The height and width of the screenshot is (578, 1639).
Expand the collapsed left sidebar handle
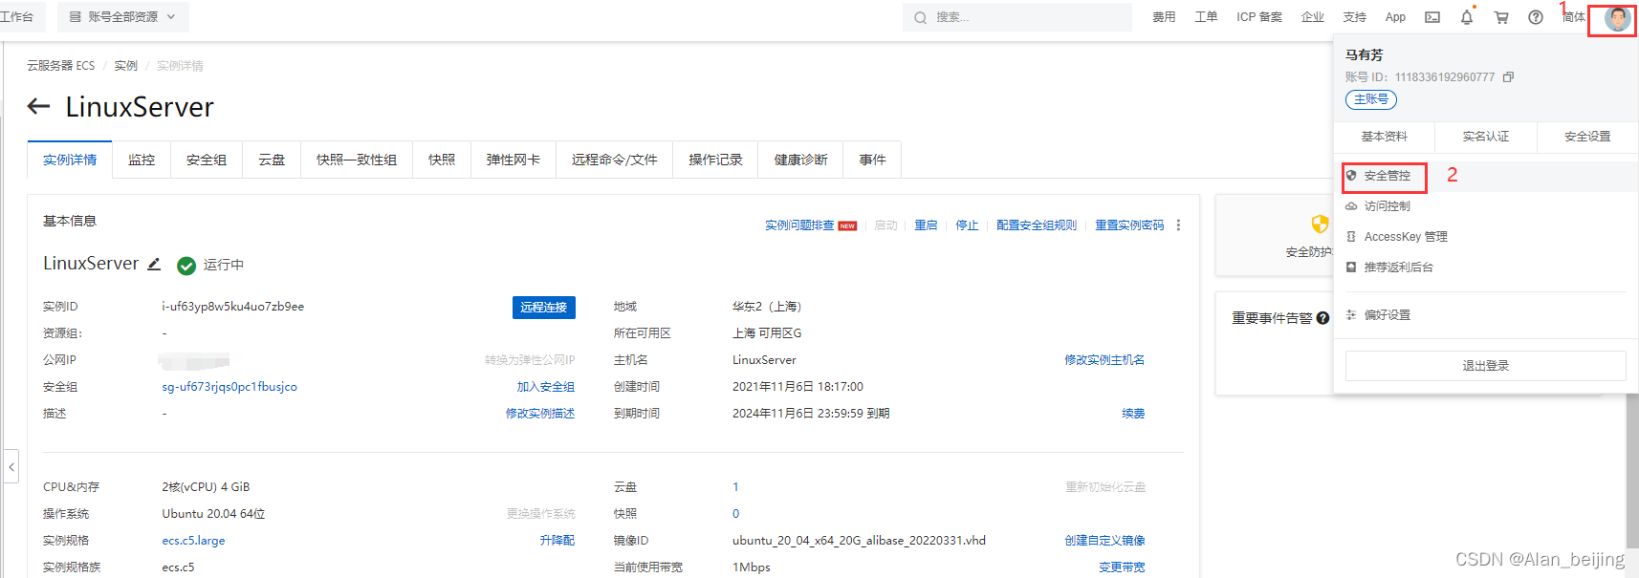point(11,466)
